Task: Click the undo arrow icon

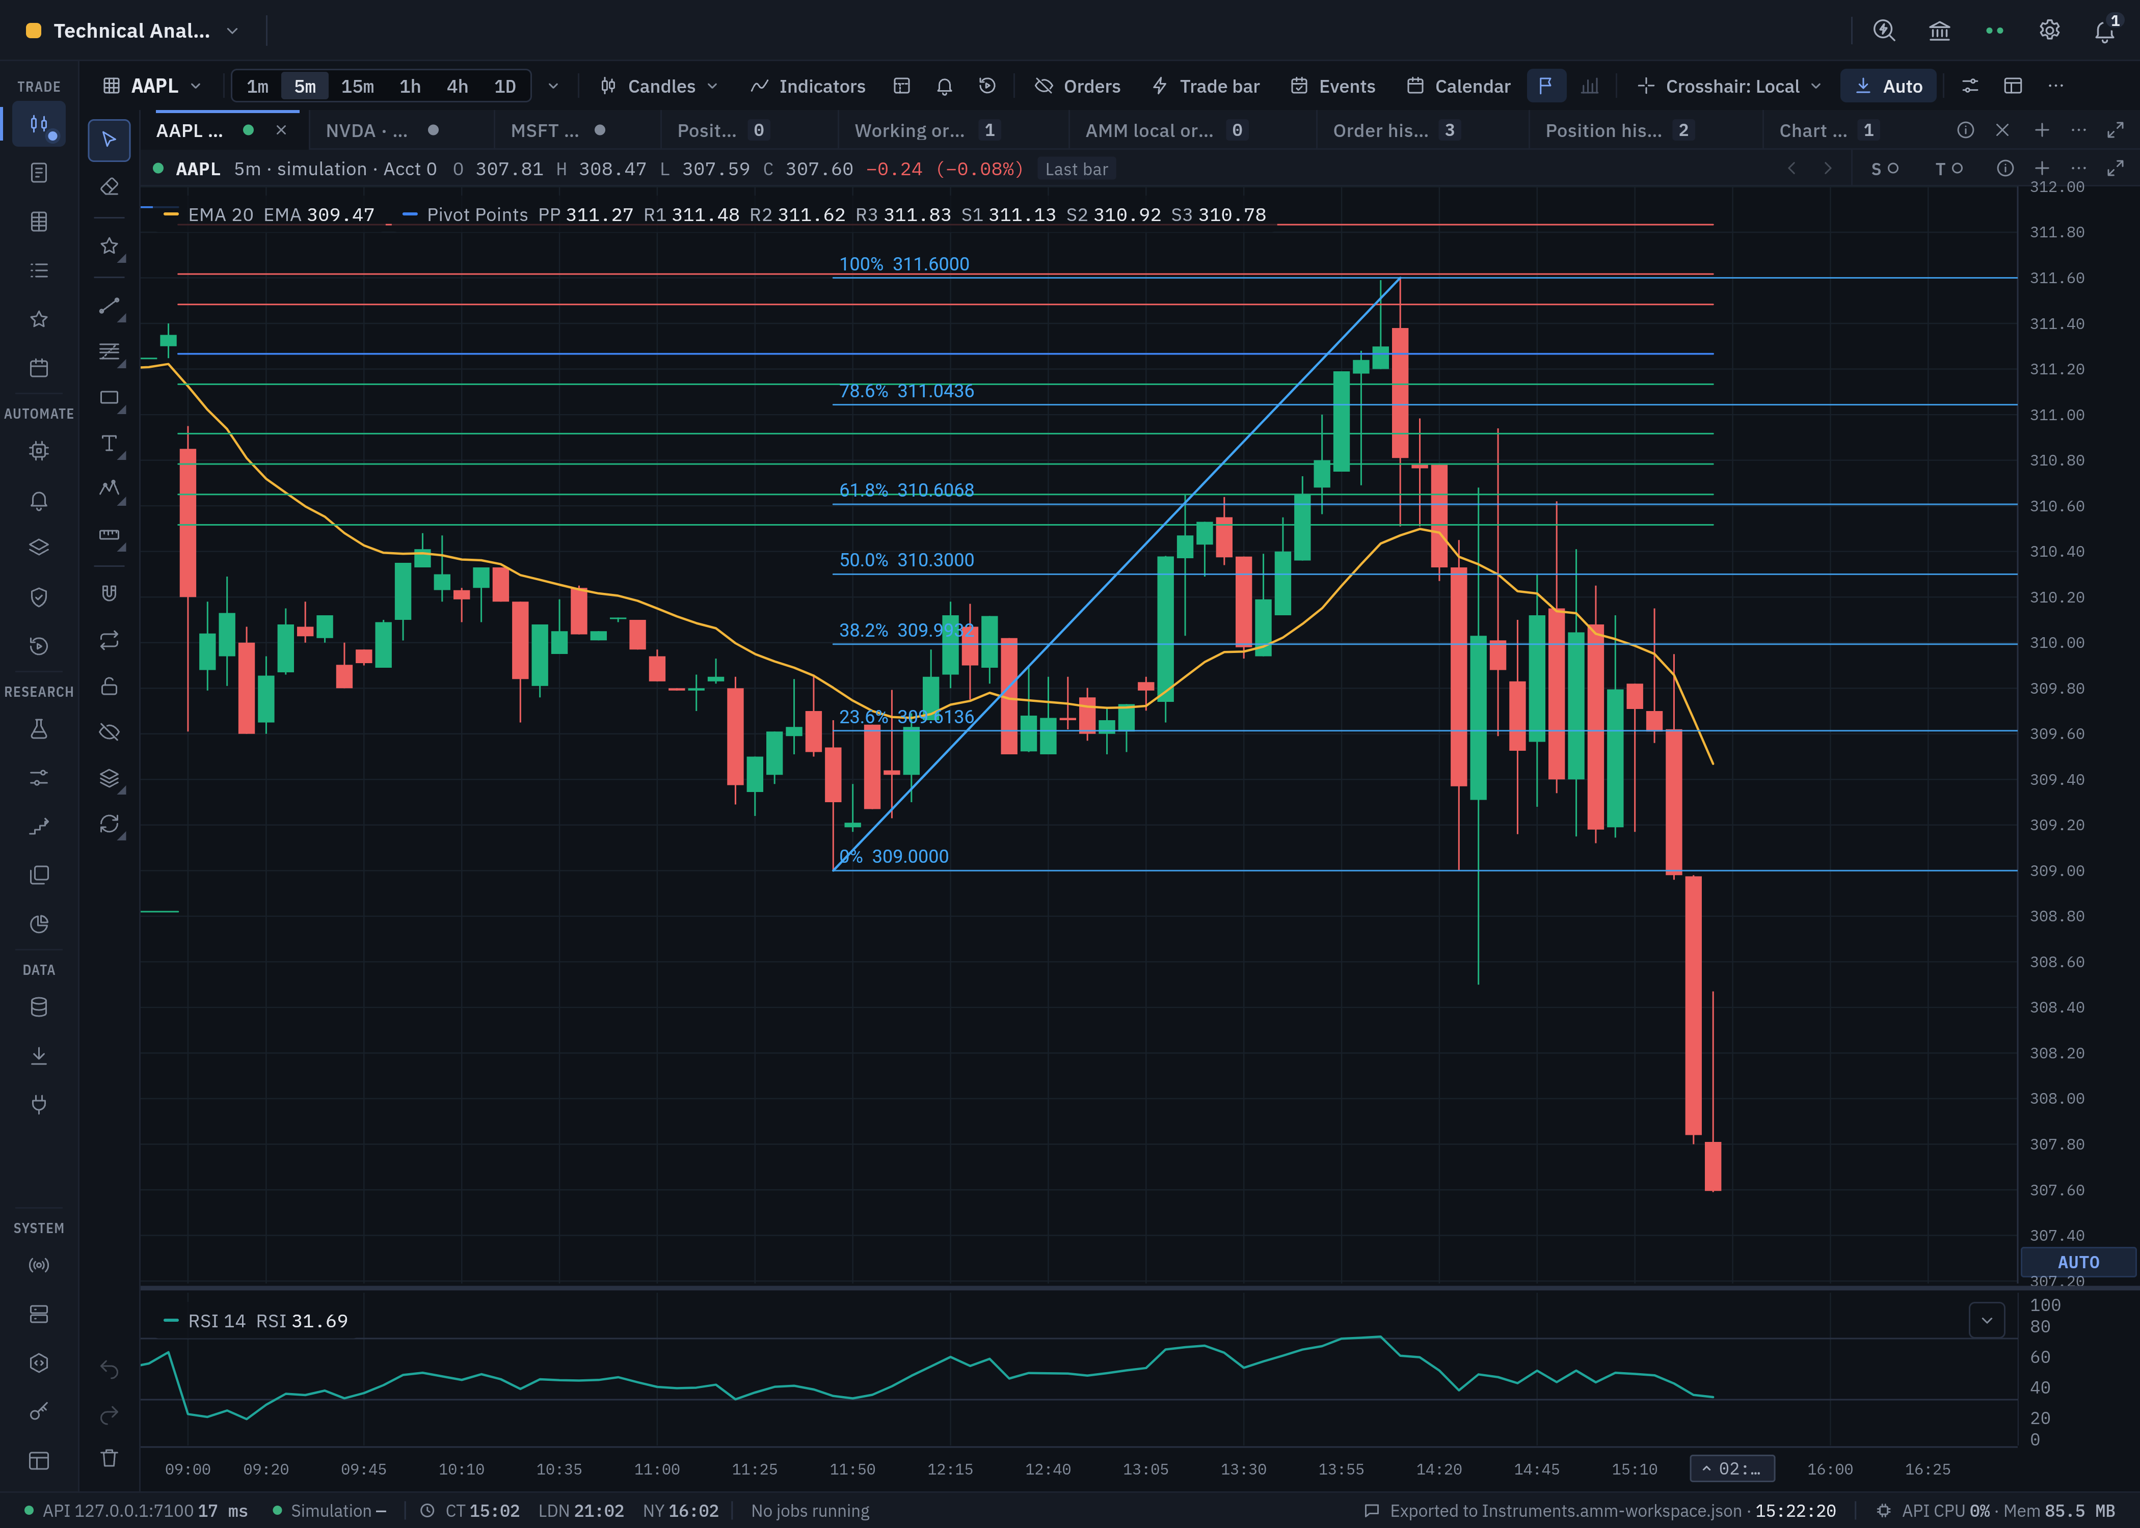Action: pos(109,1370)
